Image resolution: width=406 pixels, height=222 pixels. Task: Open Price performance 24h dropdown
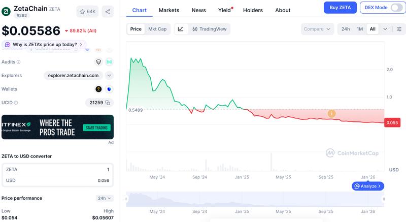click(x=105, y=198)
